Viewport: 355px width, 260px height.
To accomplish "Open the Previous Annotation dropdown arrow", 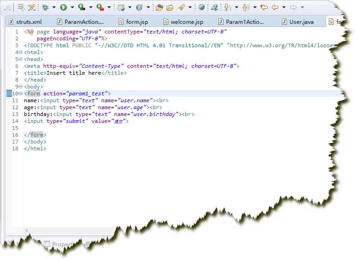I will [x=255, y=7].
